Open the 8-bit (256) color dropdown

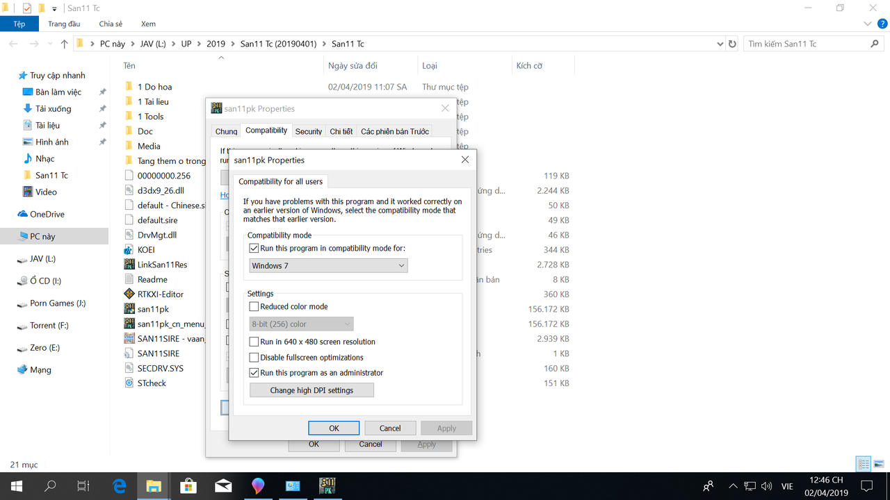[301, 324]
